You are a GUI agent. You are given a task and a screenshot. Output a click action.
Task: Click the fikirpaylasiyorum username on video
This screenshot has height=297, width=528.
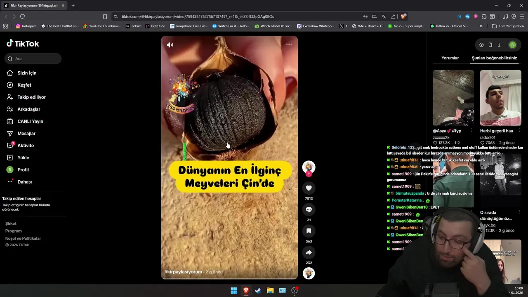(x=183, y=272)
